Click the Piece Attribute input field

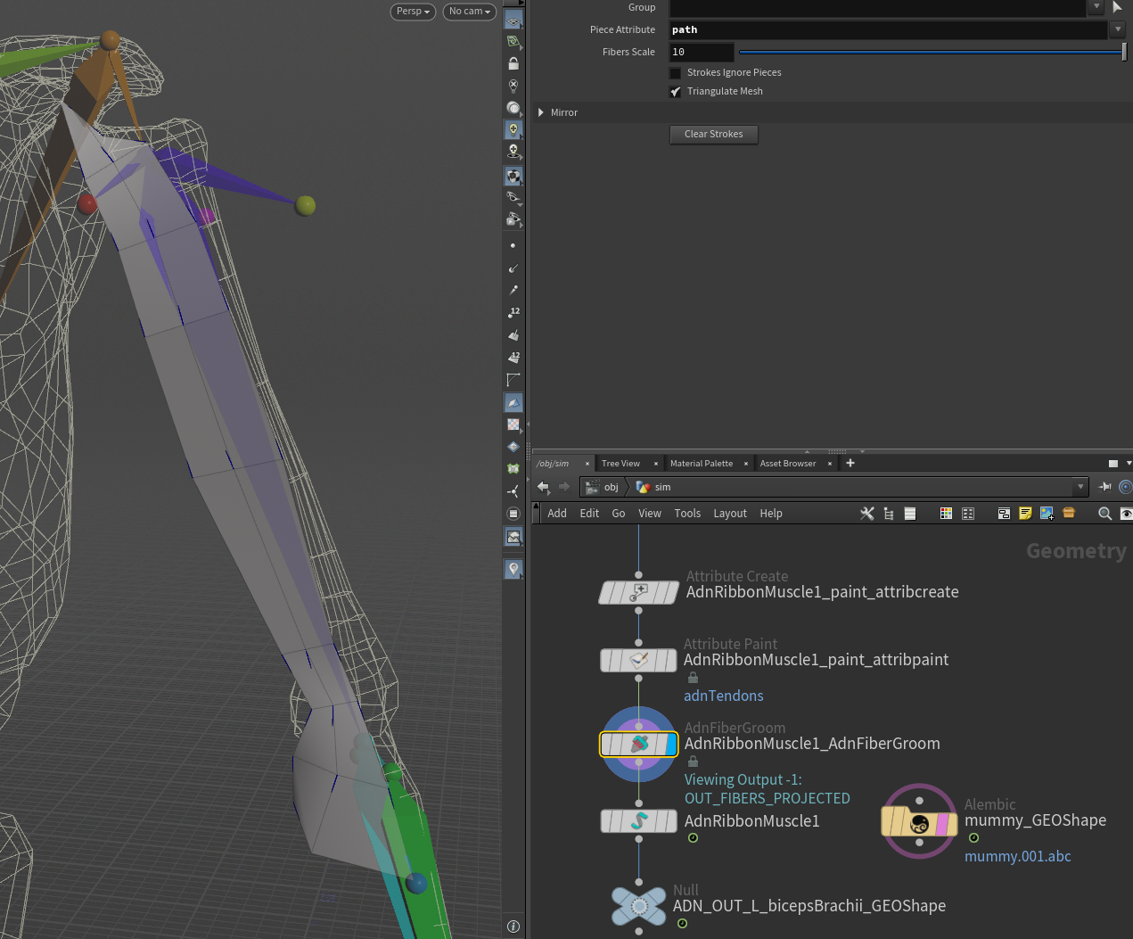point(887,29)
